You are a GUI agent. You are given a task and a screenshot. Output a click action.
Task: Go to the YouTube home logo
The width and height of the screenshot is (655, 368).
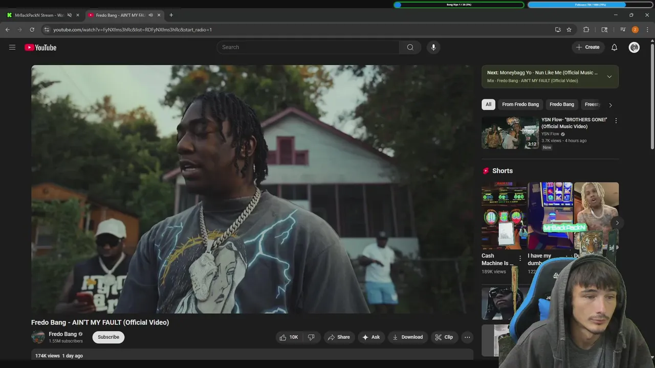[40, 48]
